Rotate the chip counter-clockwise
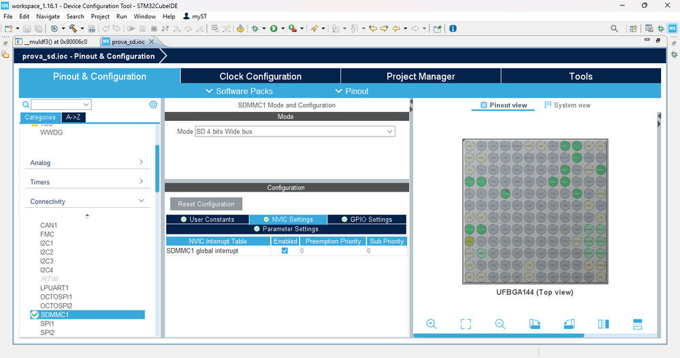Viewport: 680px width, 358px height. [x=569, y=324]
